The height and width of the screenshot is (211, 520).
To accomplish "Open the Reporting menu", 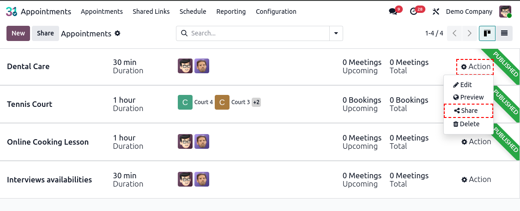I will tap(231, 12).
